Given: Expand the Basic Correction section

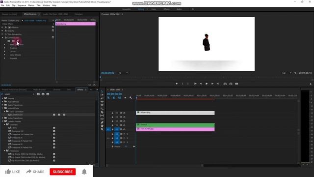Looking at the screenshot, I should 4,45.
